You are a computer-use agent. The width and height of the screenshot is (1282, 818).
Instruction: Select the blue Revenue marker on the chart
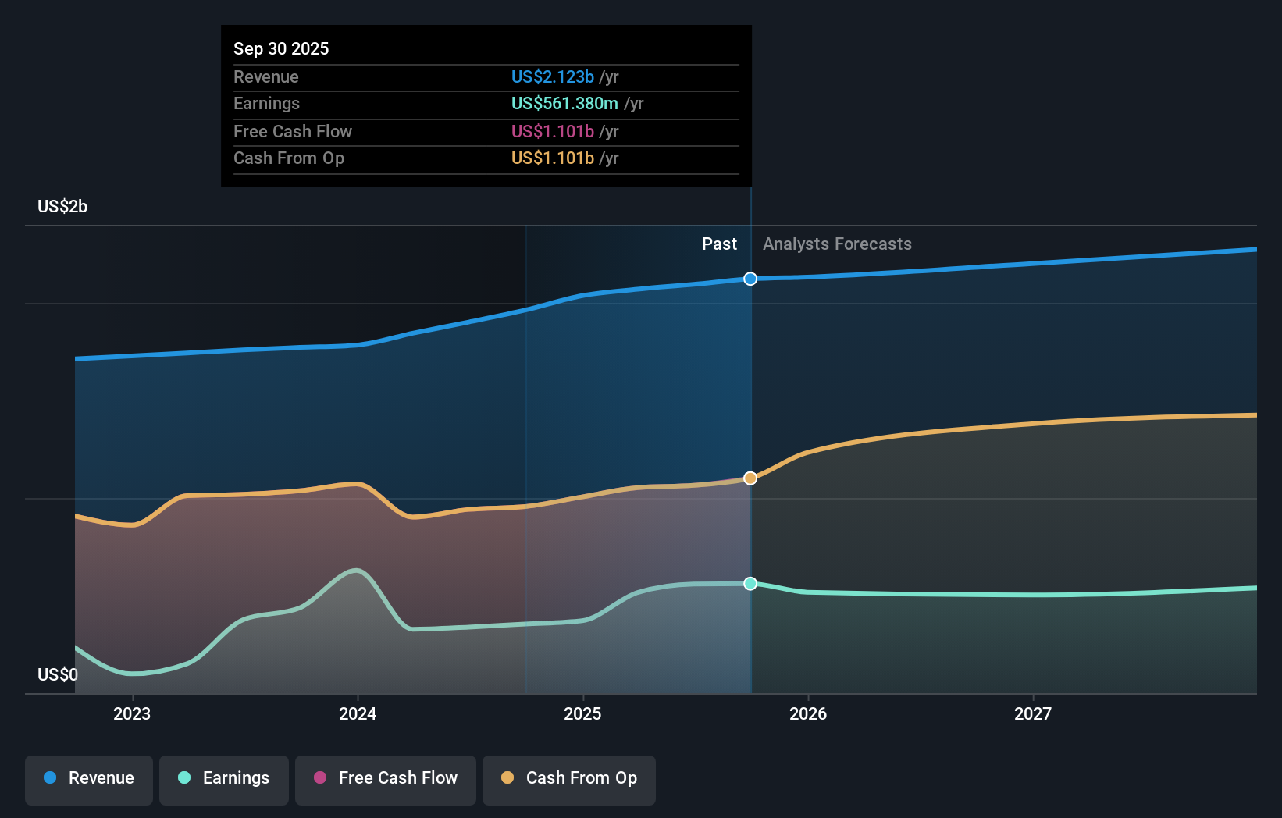click(x=750, y=279)
